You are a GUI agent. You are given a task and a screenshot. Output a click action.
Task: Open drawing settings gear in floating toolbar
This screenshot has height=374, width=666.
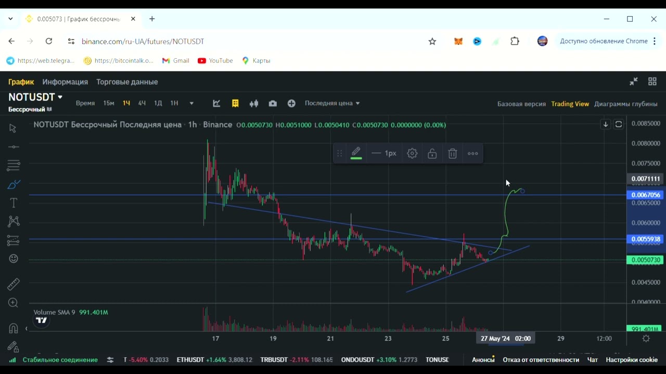tap(412, 153)
